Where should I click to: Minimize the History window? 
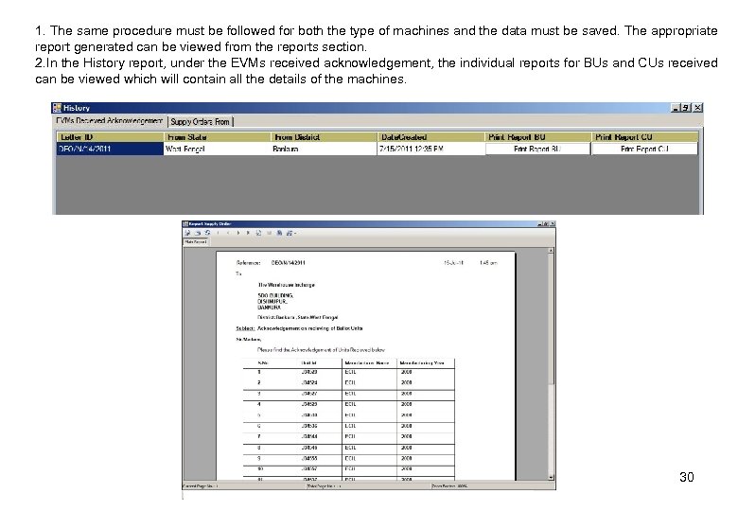[676, 108]
